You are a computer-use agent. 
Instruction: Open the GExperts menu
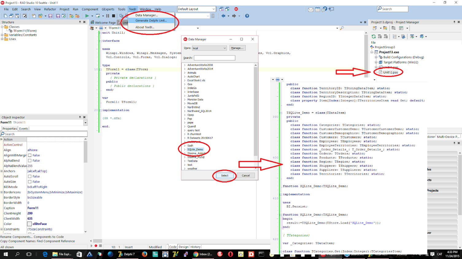(x=108, y=9)
